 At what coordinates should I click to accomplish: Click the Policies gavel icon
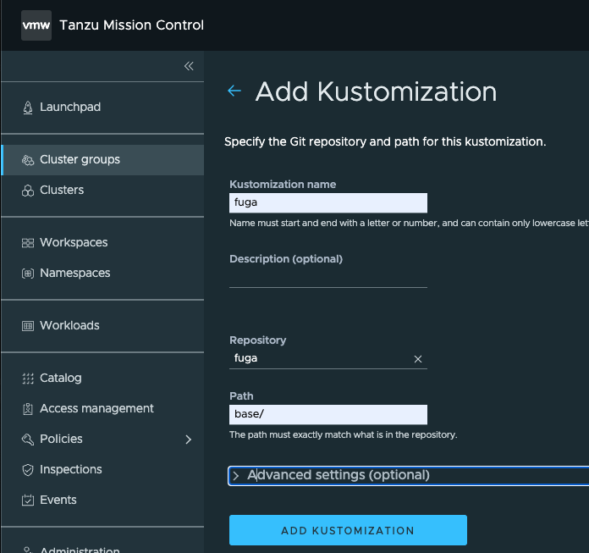click(28, 440)
